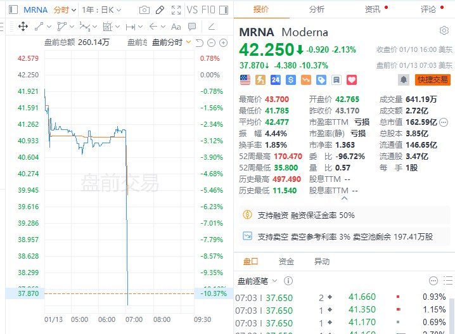Zoom out chart with minus icon
This screenshot has height=334, width=455.
pyautogui.click(x=211, y=43)
